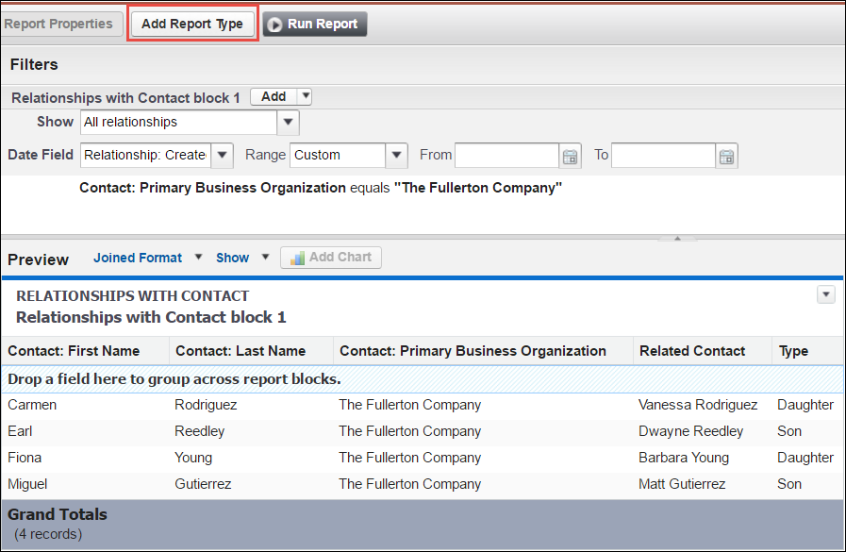Click the Dwayne Reedley related contact cell

(690, 431)
